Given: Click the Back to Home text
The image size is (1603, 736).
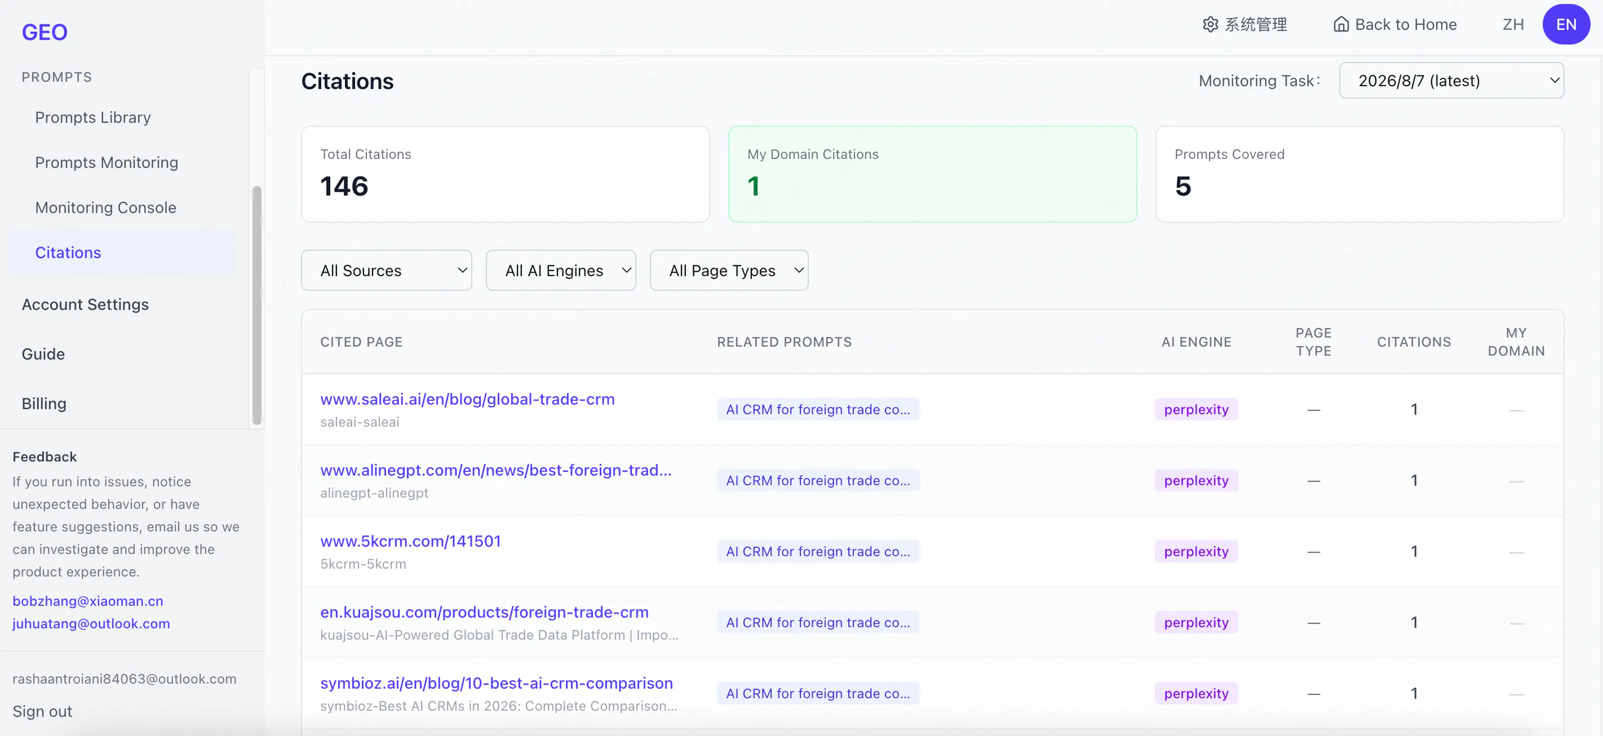Looking at the screenshot, I should click(1406, 24).
